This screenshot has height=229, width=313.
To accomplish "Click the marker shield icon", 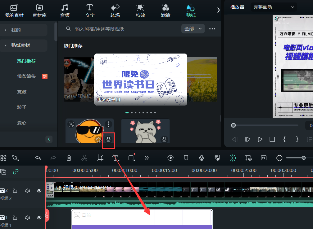I will pos(186,158).
